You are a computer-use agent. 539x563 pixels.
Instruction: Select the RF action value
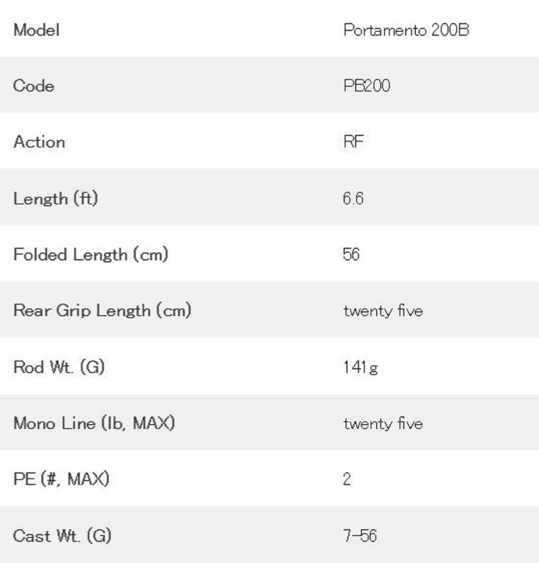353,141
